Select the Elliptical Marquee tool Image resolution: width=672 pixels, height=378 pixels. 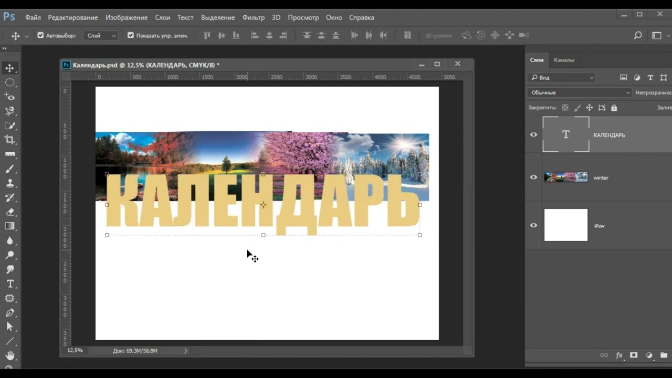pyautogui.click(x=10, y=82)
